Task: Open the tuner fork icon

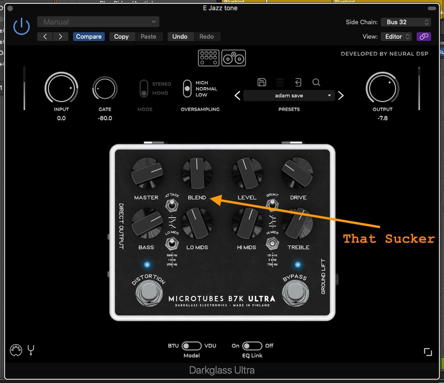Action: [31, 350]
